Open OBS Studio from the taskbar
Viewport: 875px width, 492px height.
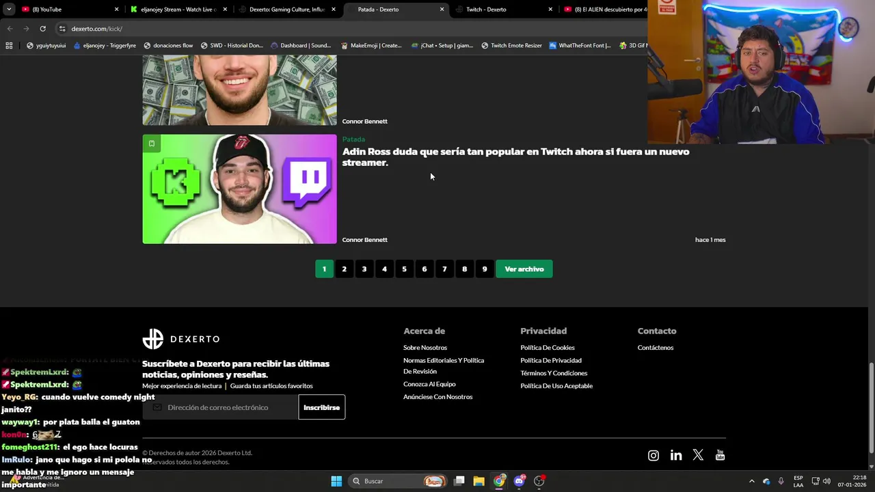click(539, 481)
